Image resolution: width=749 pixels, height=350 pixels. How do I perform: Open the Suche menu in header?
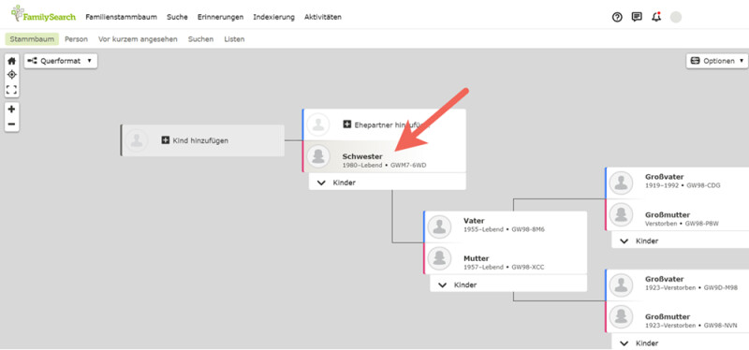coord(177,17)
